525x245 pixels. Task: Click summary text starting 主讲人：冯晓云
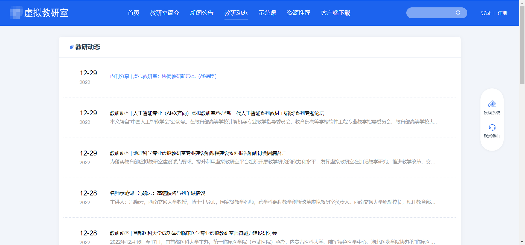(x=273, y=202)
